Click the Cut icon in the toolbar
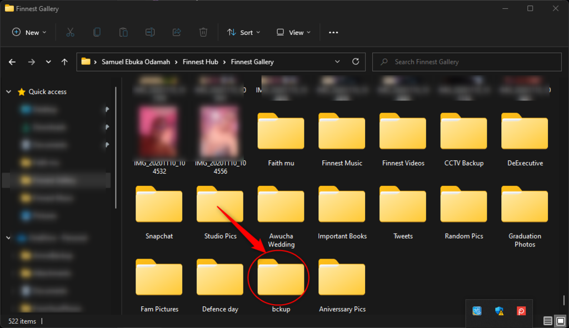 point(69,32)
